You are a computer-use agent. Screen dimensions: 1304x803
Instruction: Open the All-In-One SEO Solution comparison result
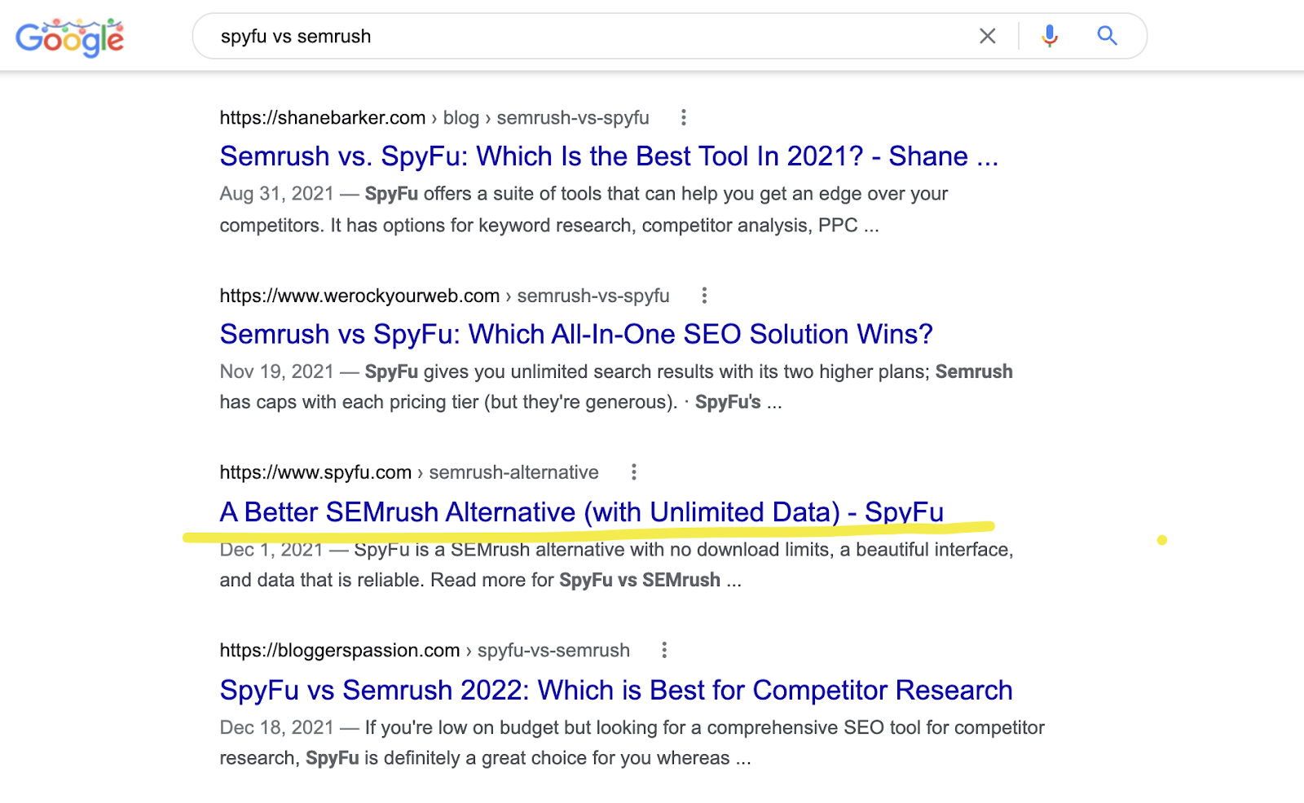coord(575,334)
